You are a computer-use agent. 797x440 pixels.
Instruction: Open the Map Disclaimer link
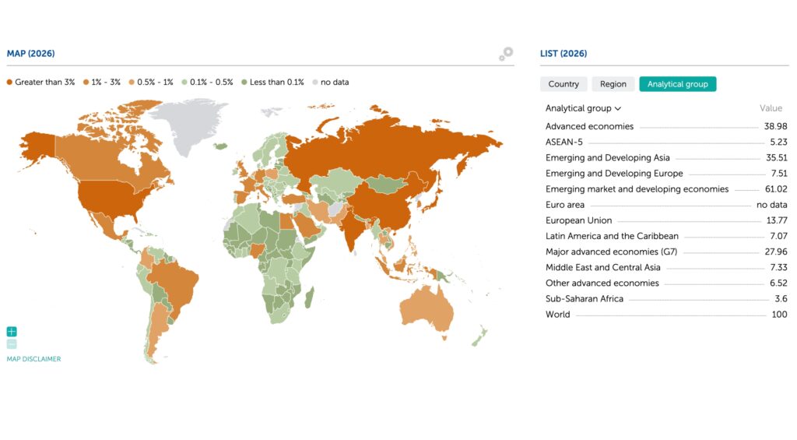click(x=33, y=359)
